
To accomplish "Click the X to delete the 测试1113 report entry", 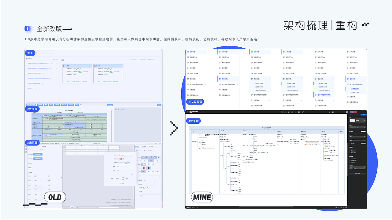I will pos(56,89).
